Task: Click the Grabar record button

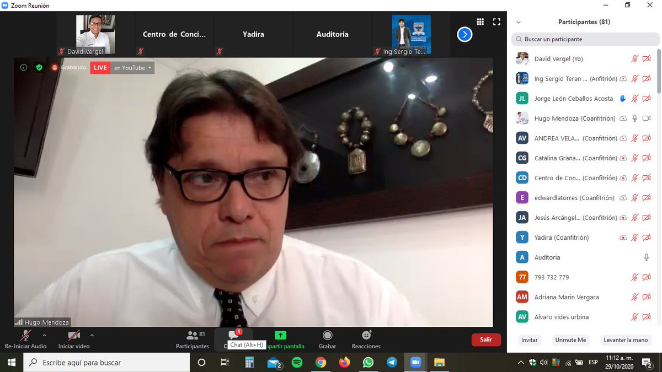Action: (x=327, y=339)
